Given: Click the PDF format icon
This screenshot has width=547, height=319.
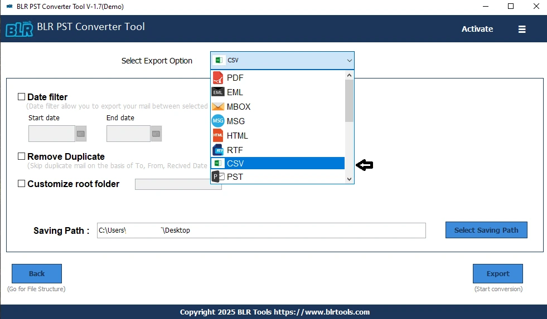Looking at the screenshot, I should pos(218,77).
